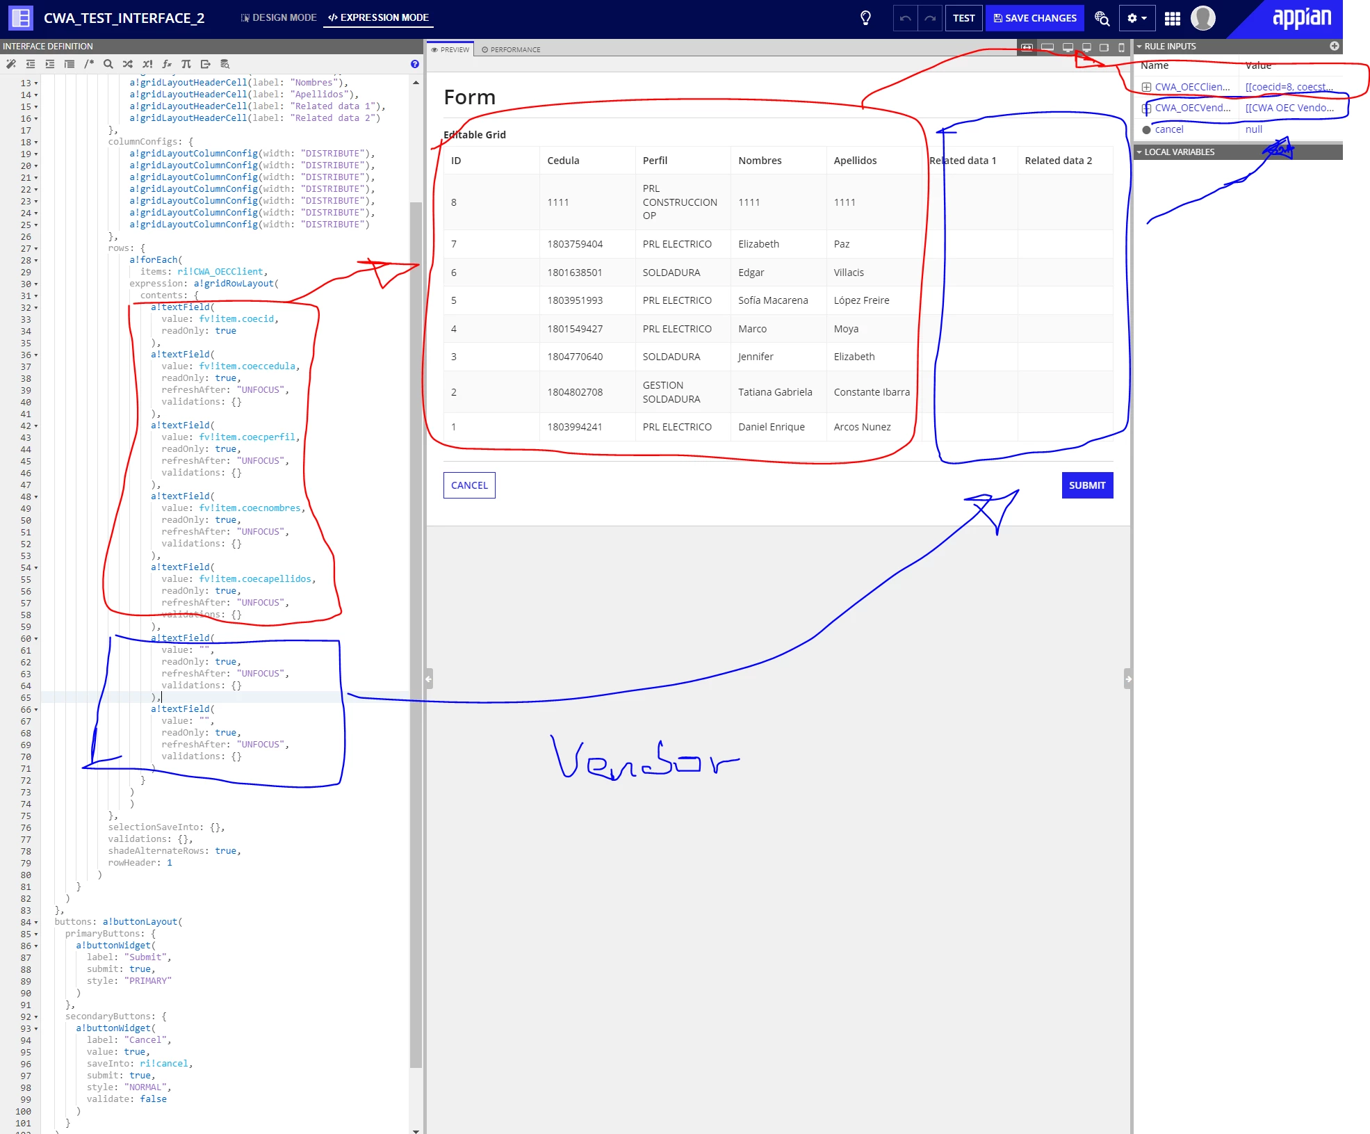
Task: Click the Submit button in the form
Action: (1087, 485)
